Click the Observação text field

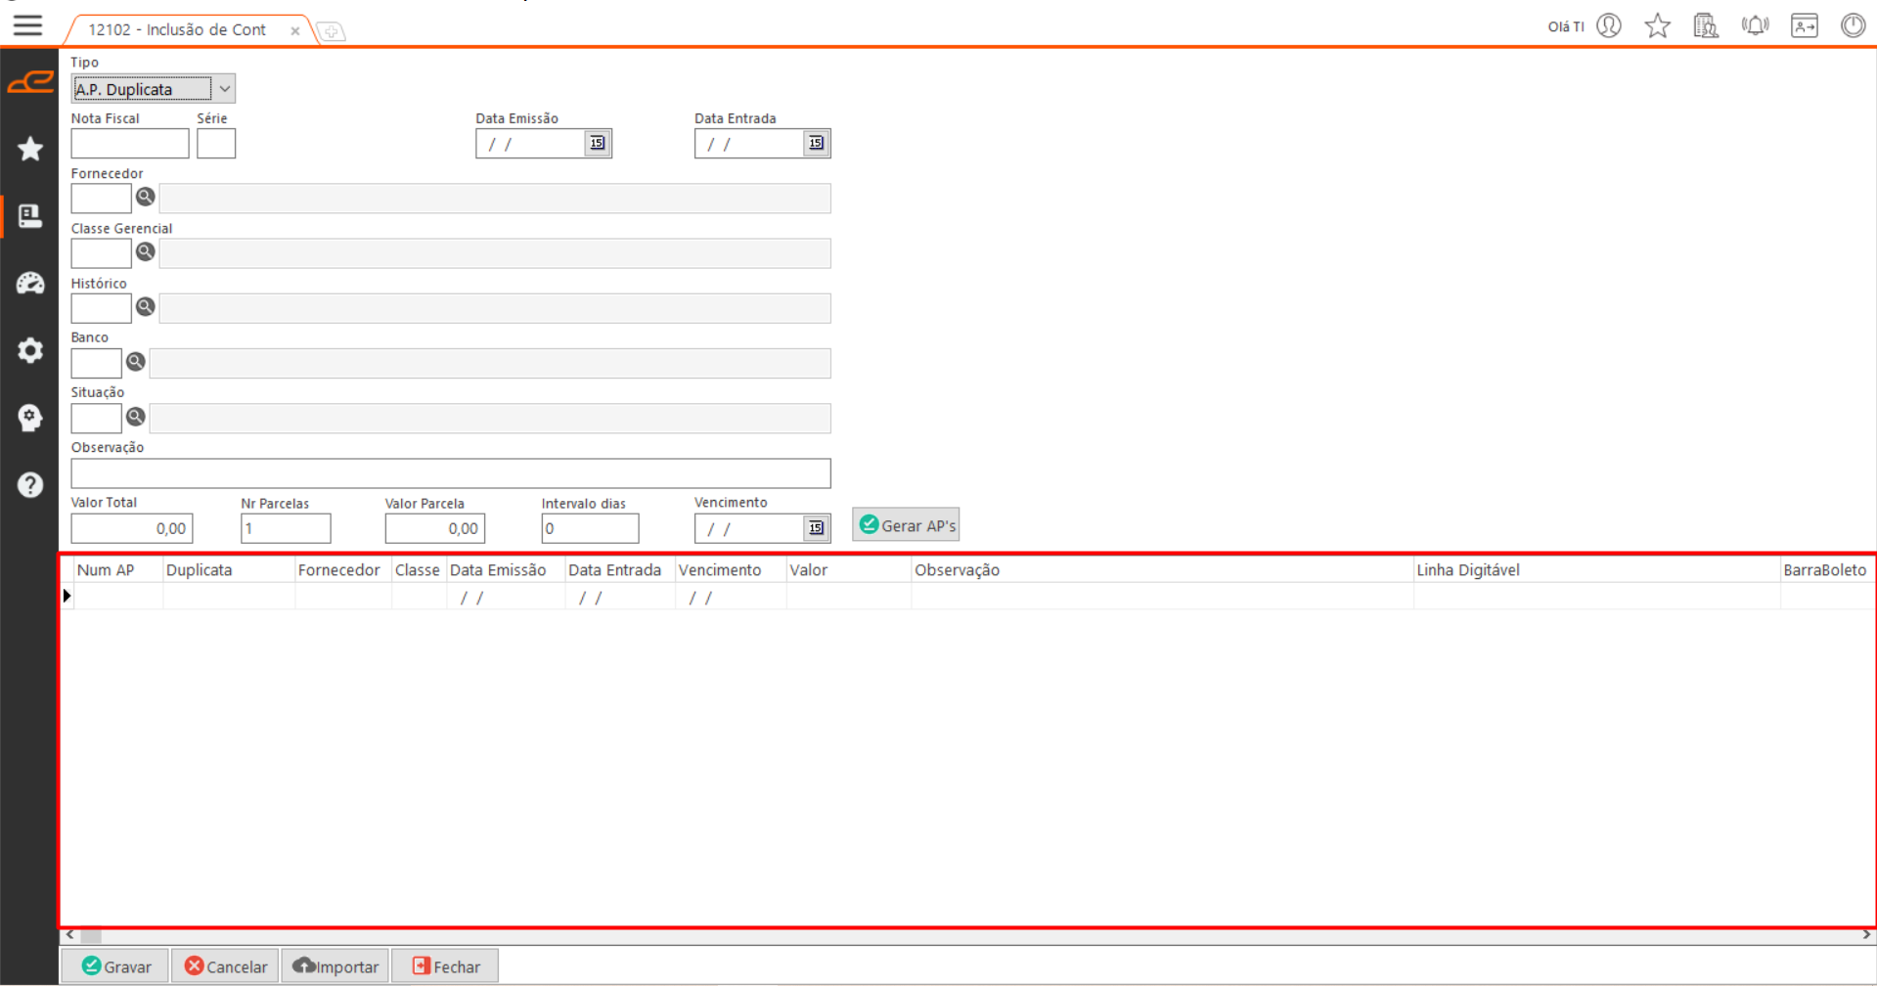click(x=450, y=473)
